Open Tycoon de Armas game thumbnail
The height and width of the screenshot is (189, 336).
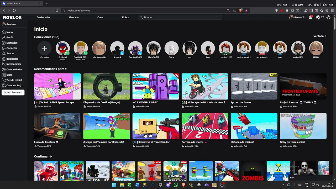(254, 86)
